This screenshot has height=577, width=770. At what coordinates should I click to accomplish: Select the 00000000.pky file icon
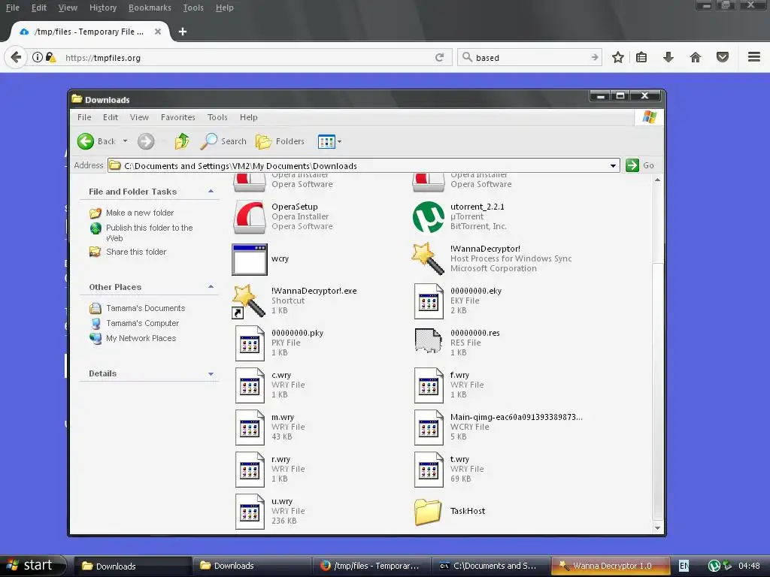click(250, 343)
